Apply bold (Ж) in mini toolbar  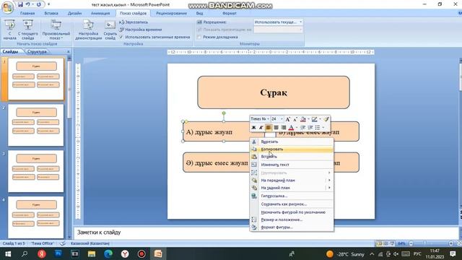pyautogui.click(x=253, y=127)
